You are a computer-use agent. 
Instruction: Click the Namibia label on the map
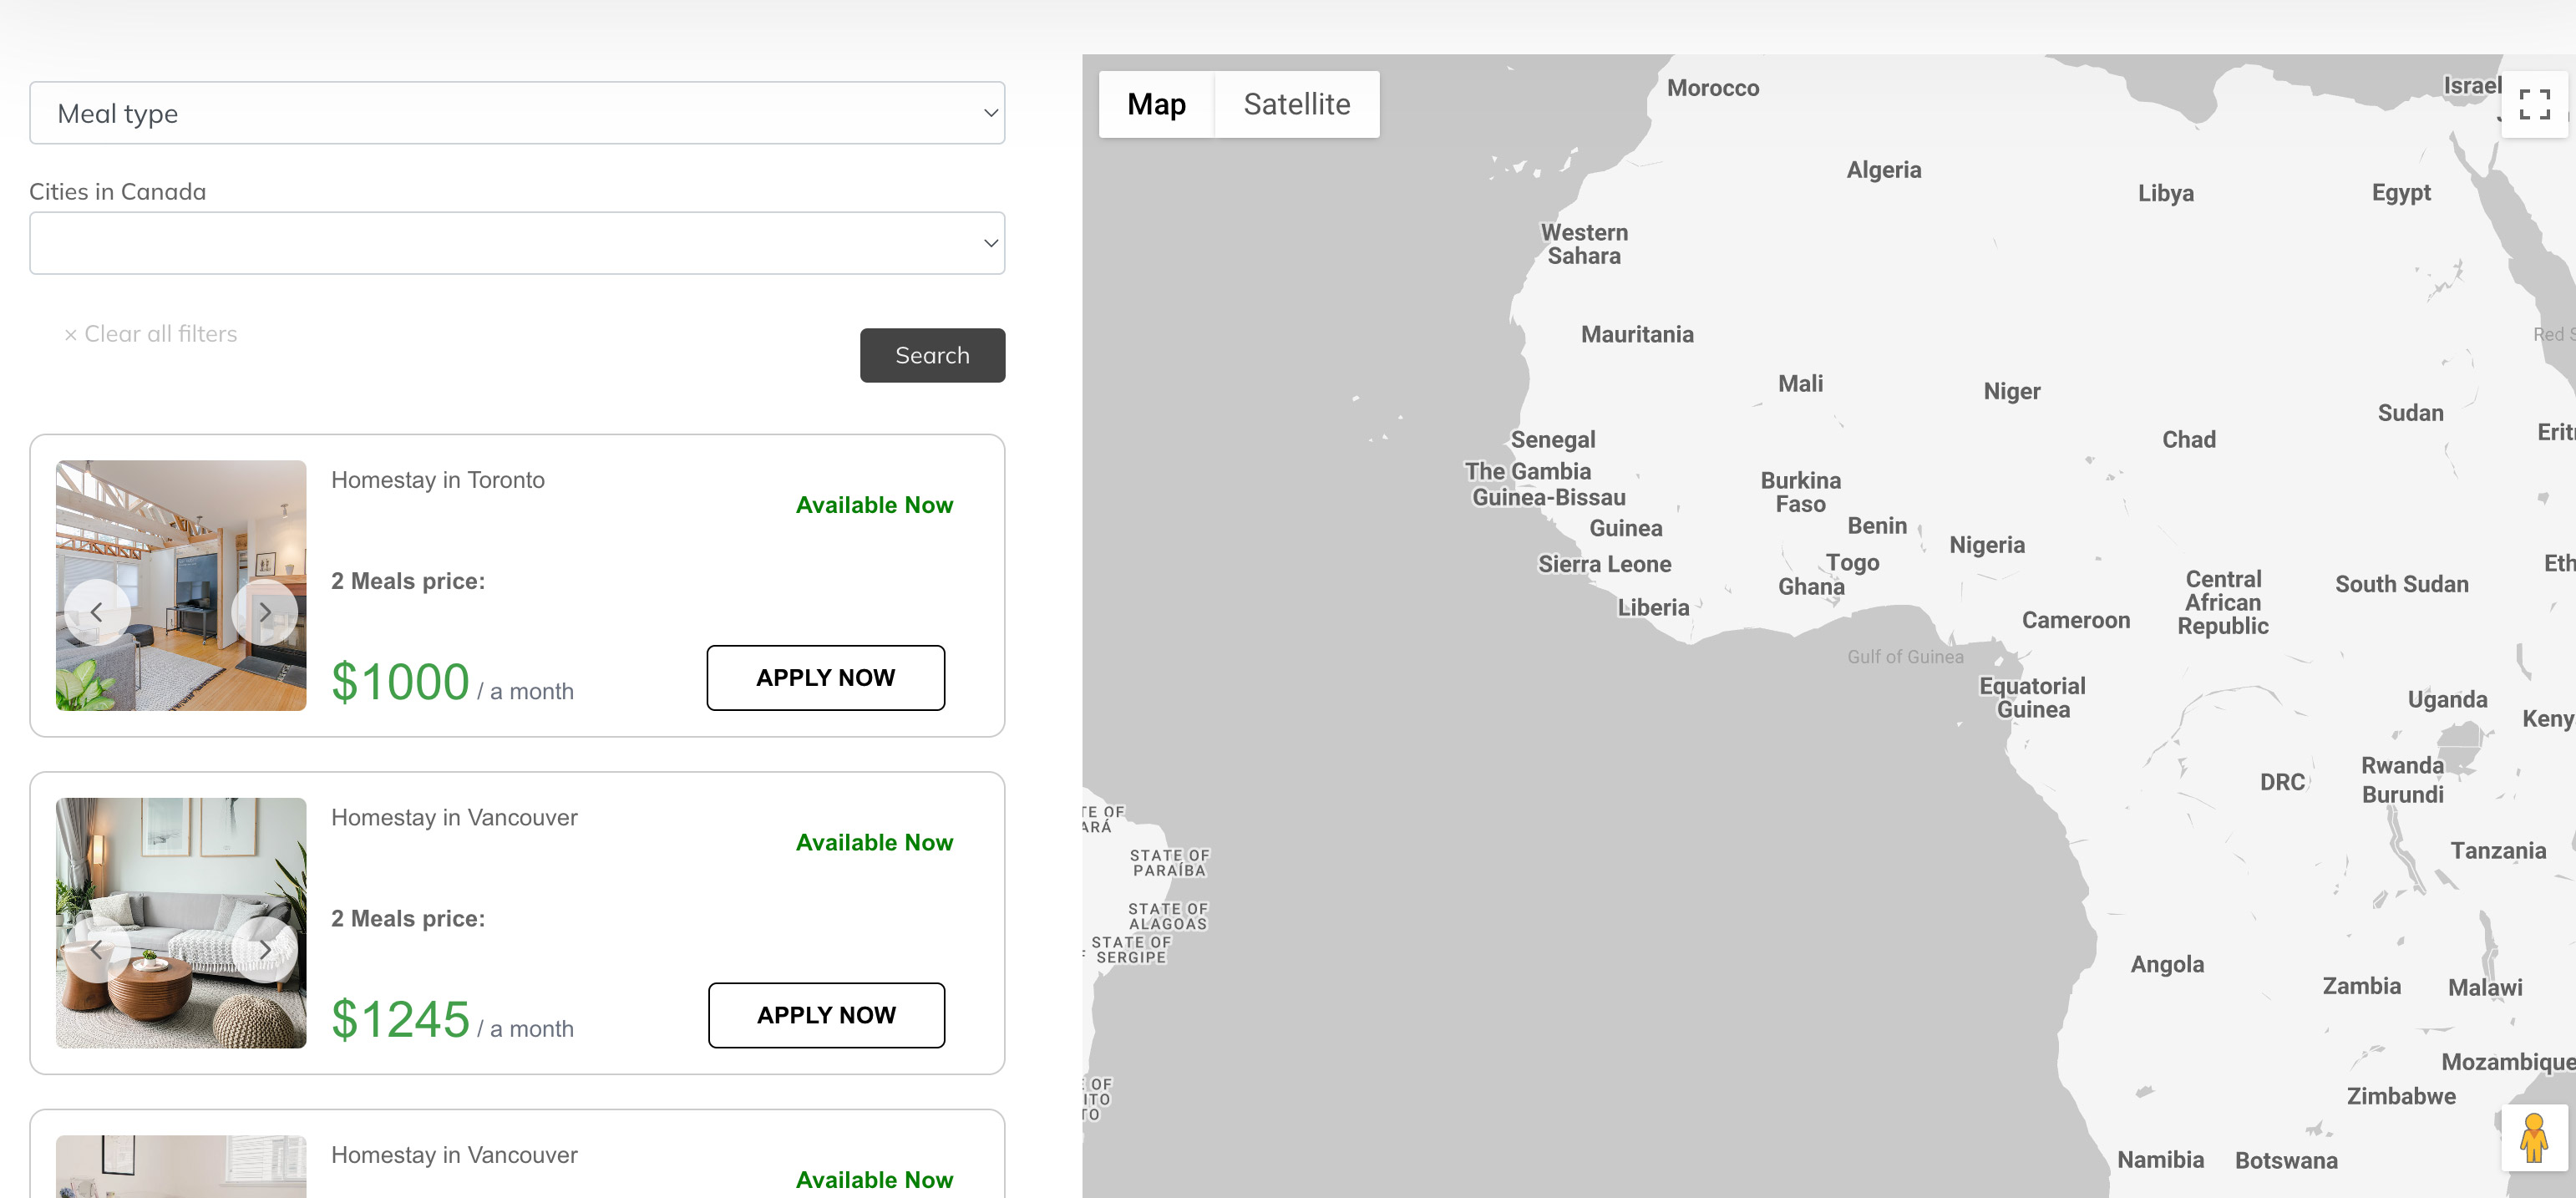click(2160, 1160)
